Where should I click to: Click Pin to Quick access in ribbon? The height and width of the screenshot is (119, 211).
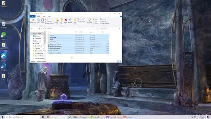tap(33, 21)
